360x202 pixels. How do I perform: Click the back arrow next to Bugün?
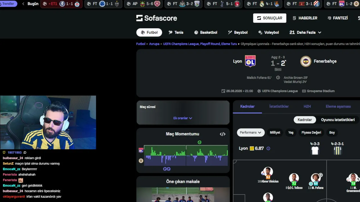pyautogui.click(x=23, y=4)
